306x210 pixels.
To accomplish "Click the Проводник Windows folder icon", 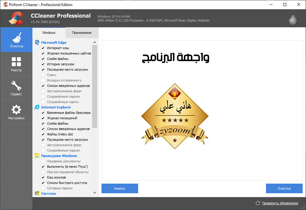I will [x=37, y=155].
